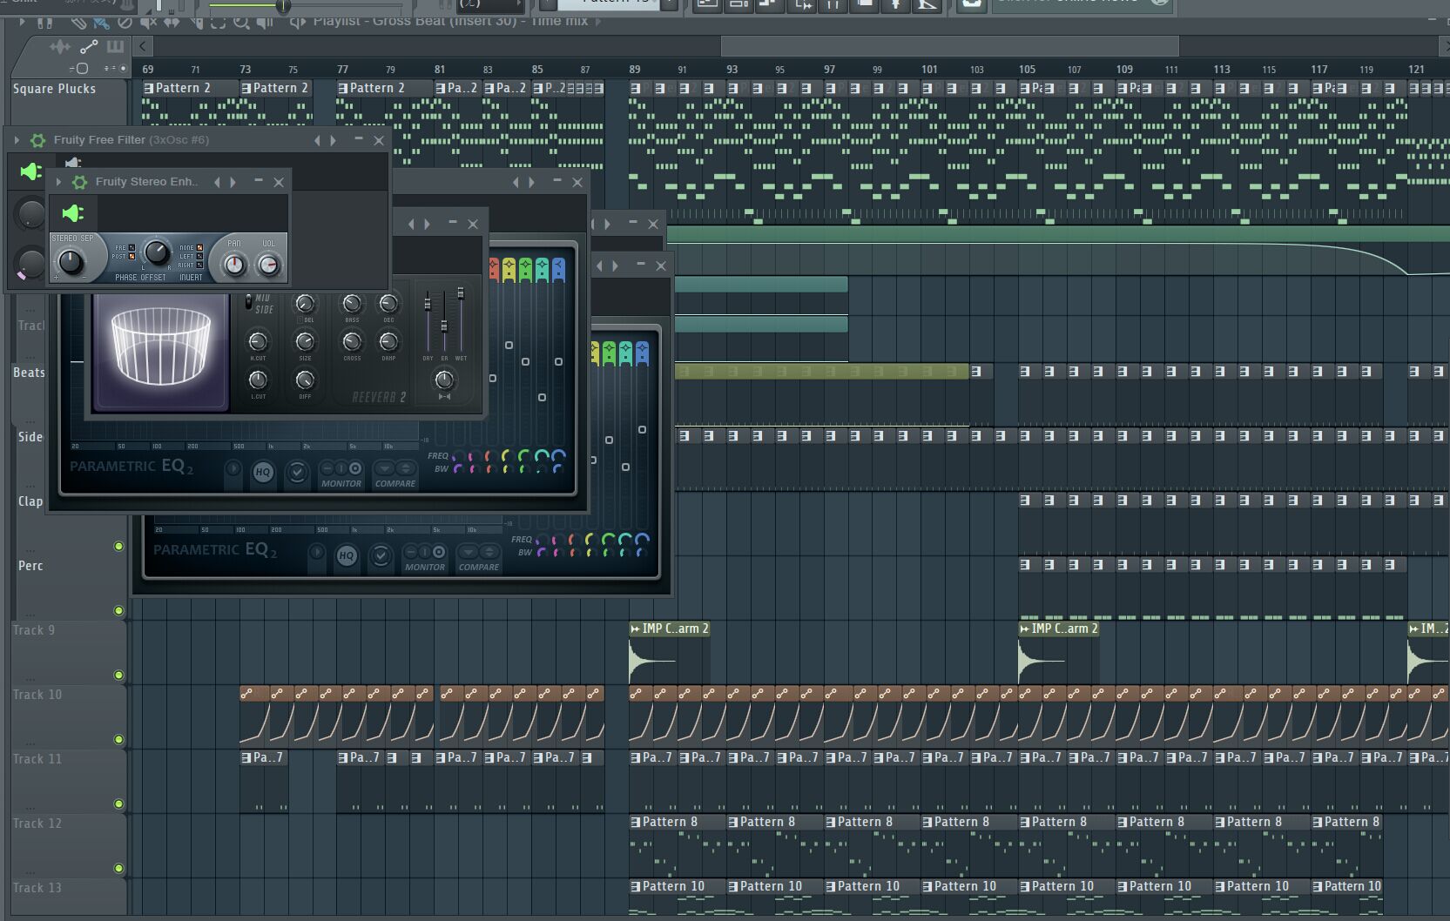Expand the Fruity Free Filter plugin options arrow

point(17,140)
